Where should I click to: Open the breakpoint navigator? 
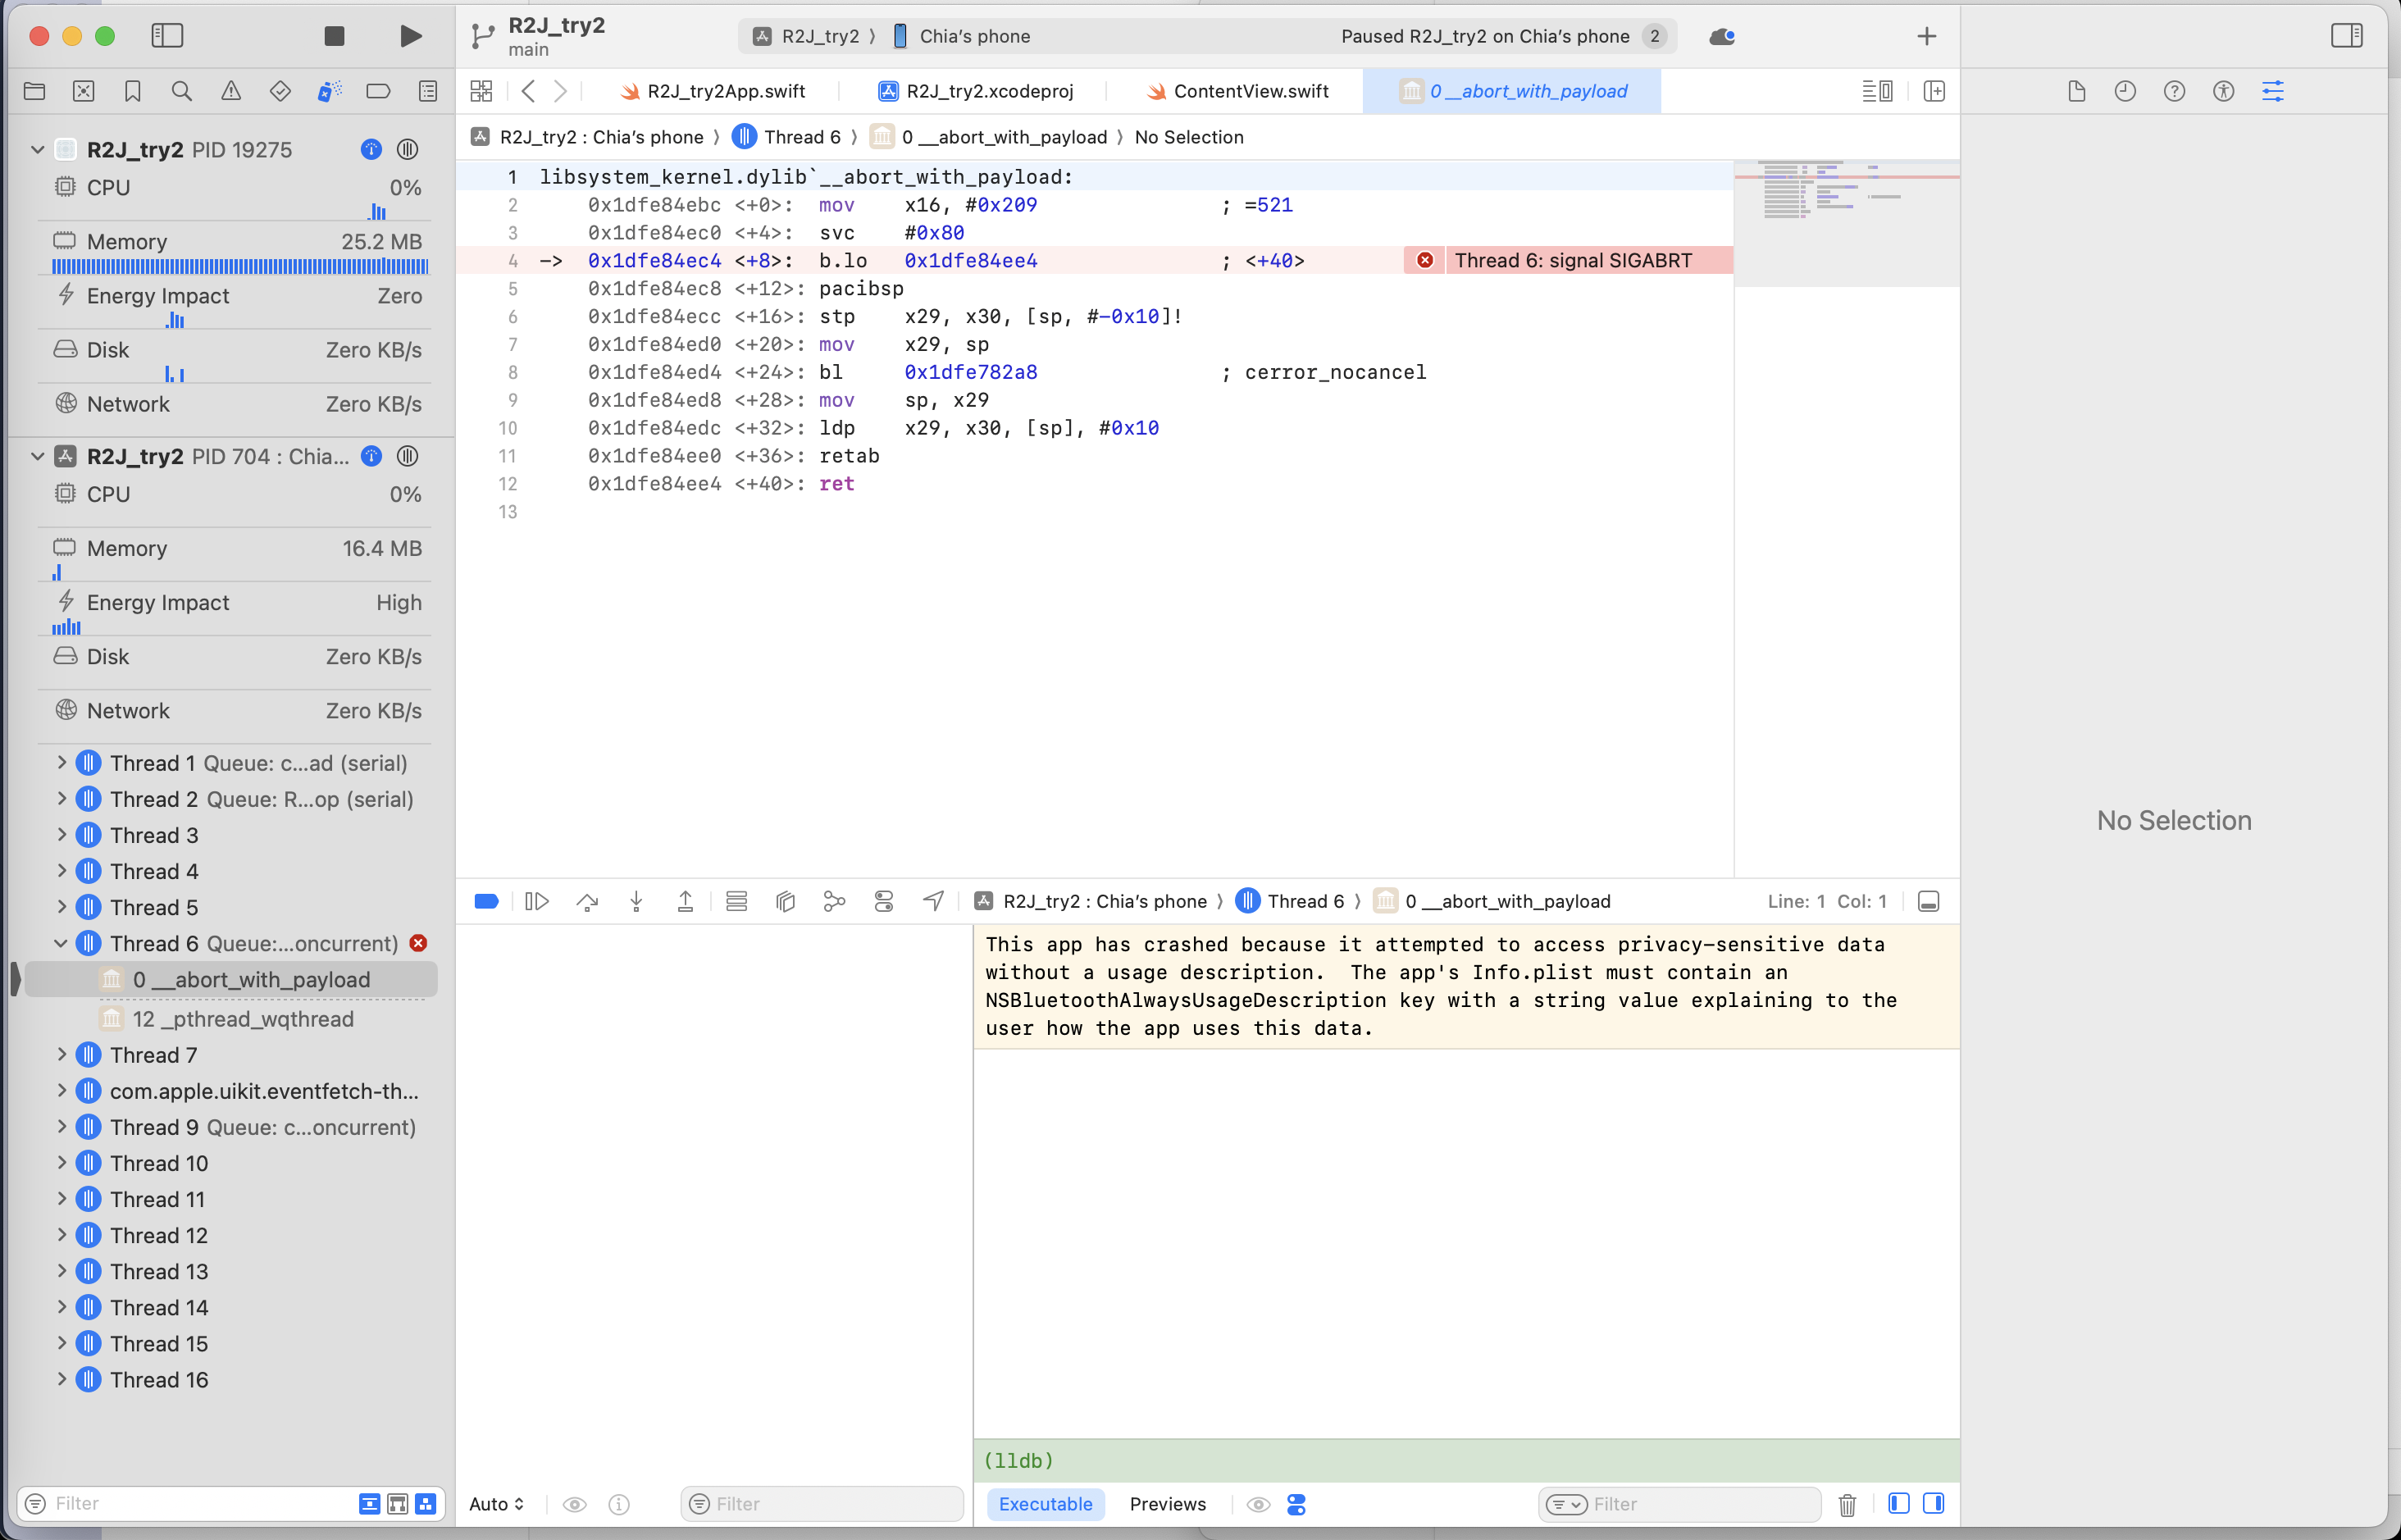point(378,91)
